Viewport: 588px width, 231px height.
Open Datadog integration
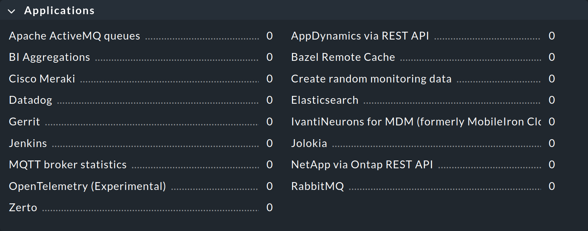pos(30,100)
